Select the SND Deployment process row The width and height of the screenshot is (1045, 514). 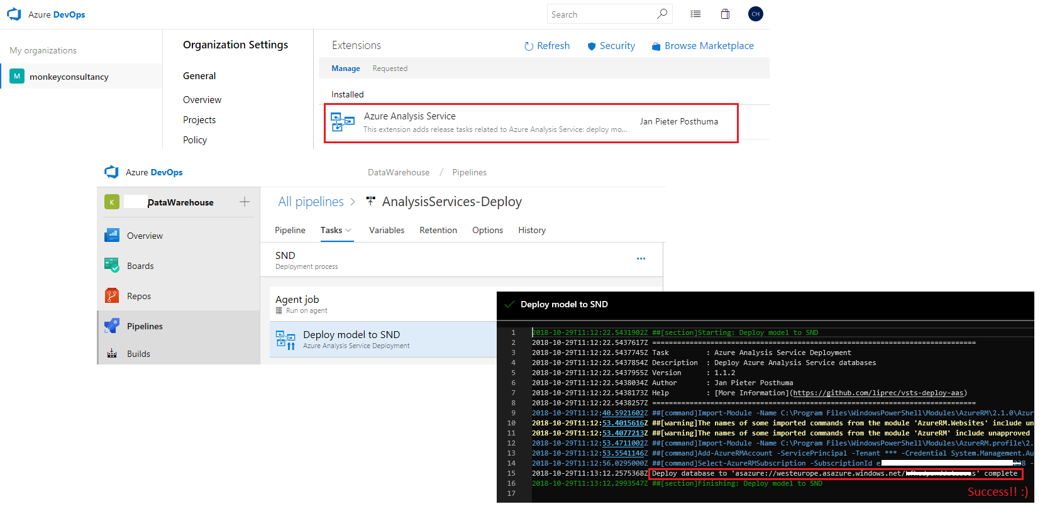462,260
